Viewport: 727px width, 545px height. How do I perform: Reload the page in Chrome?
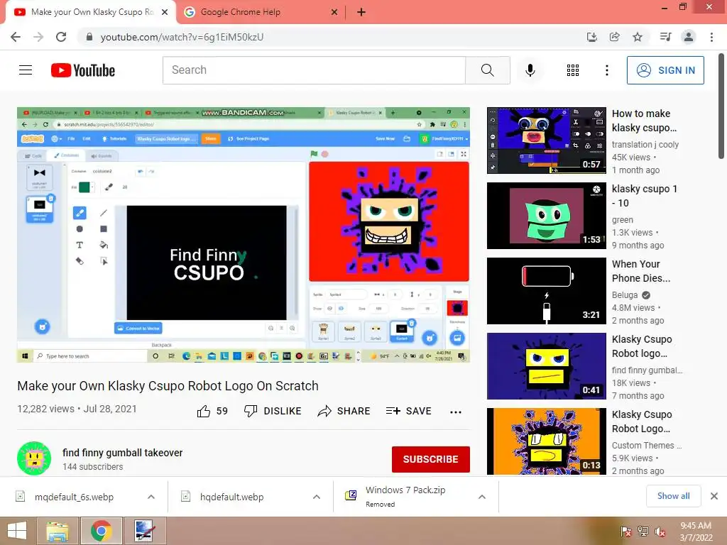coord(61,37)
